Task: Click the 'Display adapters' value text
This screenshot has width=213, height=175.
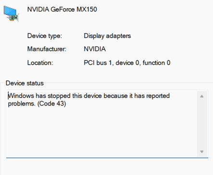Action: [107, 36]
